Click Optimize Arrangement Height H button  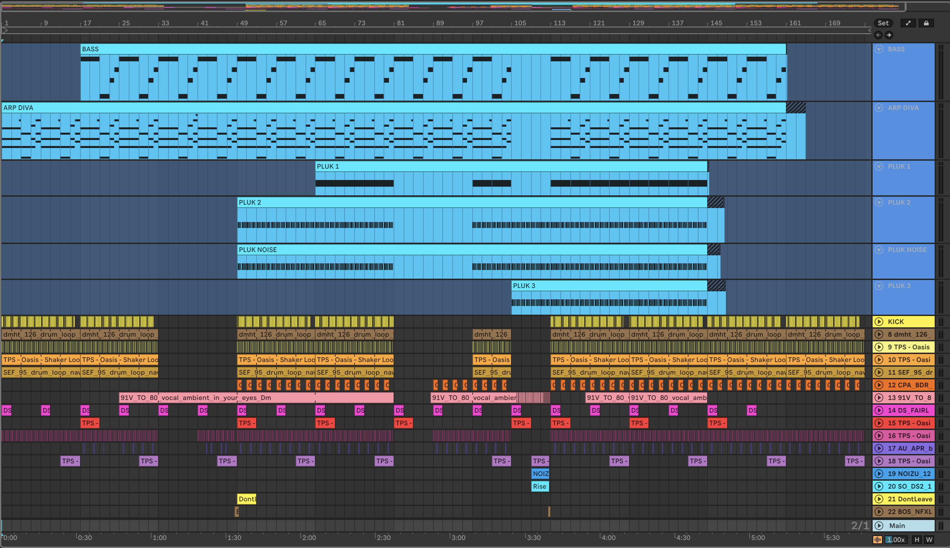(917, 540)
